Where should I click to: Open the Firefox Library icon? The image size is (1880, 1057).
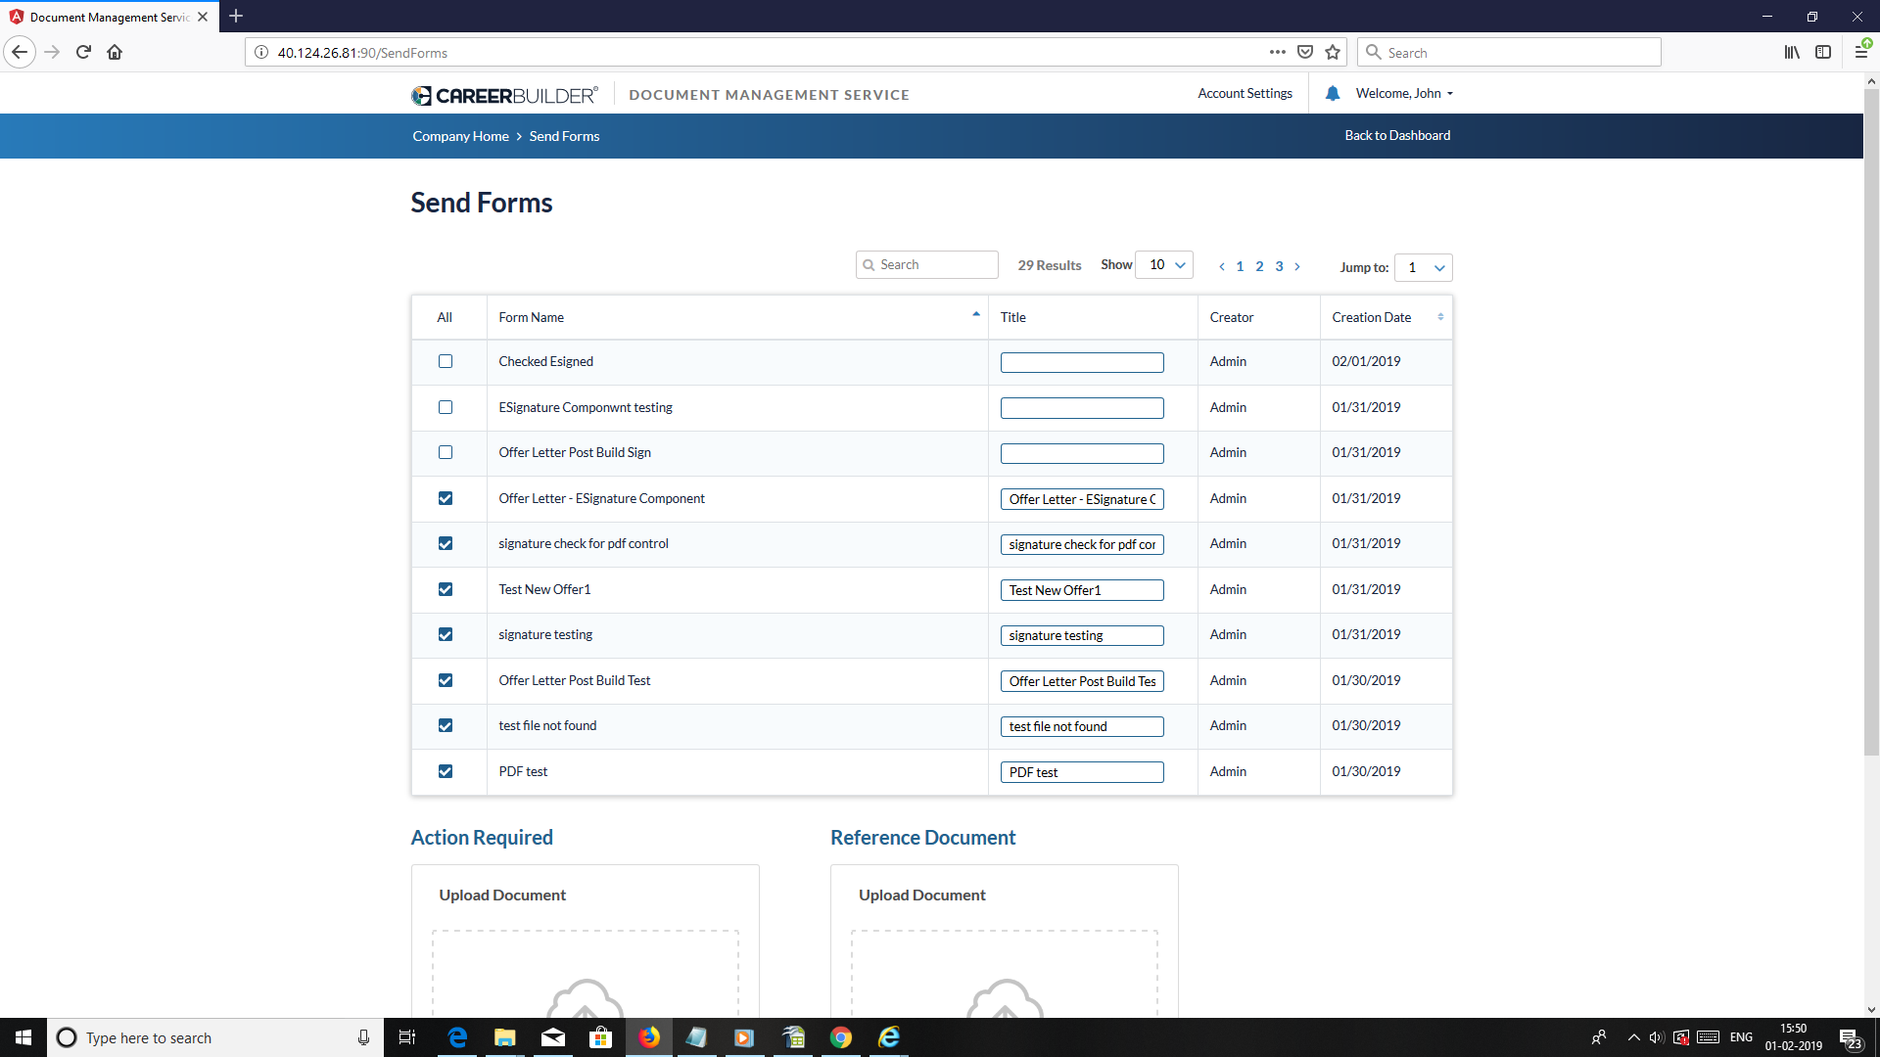pyautogui.click(x=1792, y=52)
